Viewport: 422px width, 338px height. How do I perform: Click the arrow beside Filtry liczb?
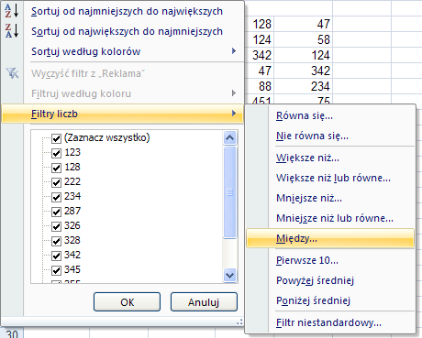(234, 114)
